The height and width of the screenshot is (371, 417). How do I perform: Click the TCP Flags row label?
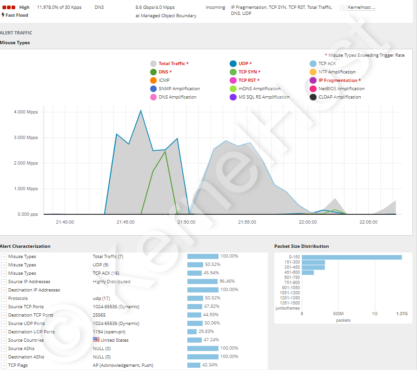pos(18,365)
